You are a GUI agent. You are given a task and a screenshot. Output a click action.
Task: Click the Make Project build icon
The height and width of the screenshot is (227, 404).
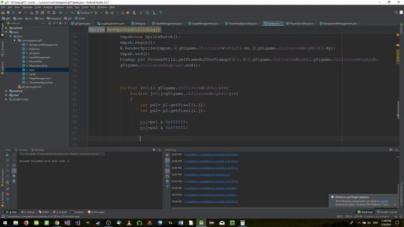pos(73,13)
